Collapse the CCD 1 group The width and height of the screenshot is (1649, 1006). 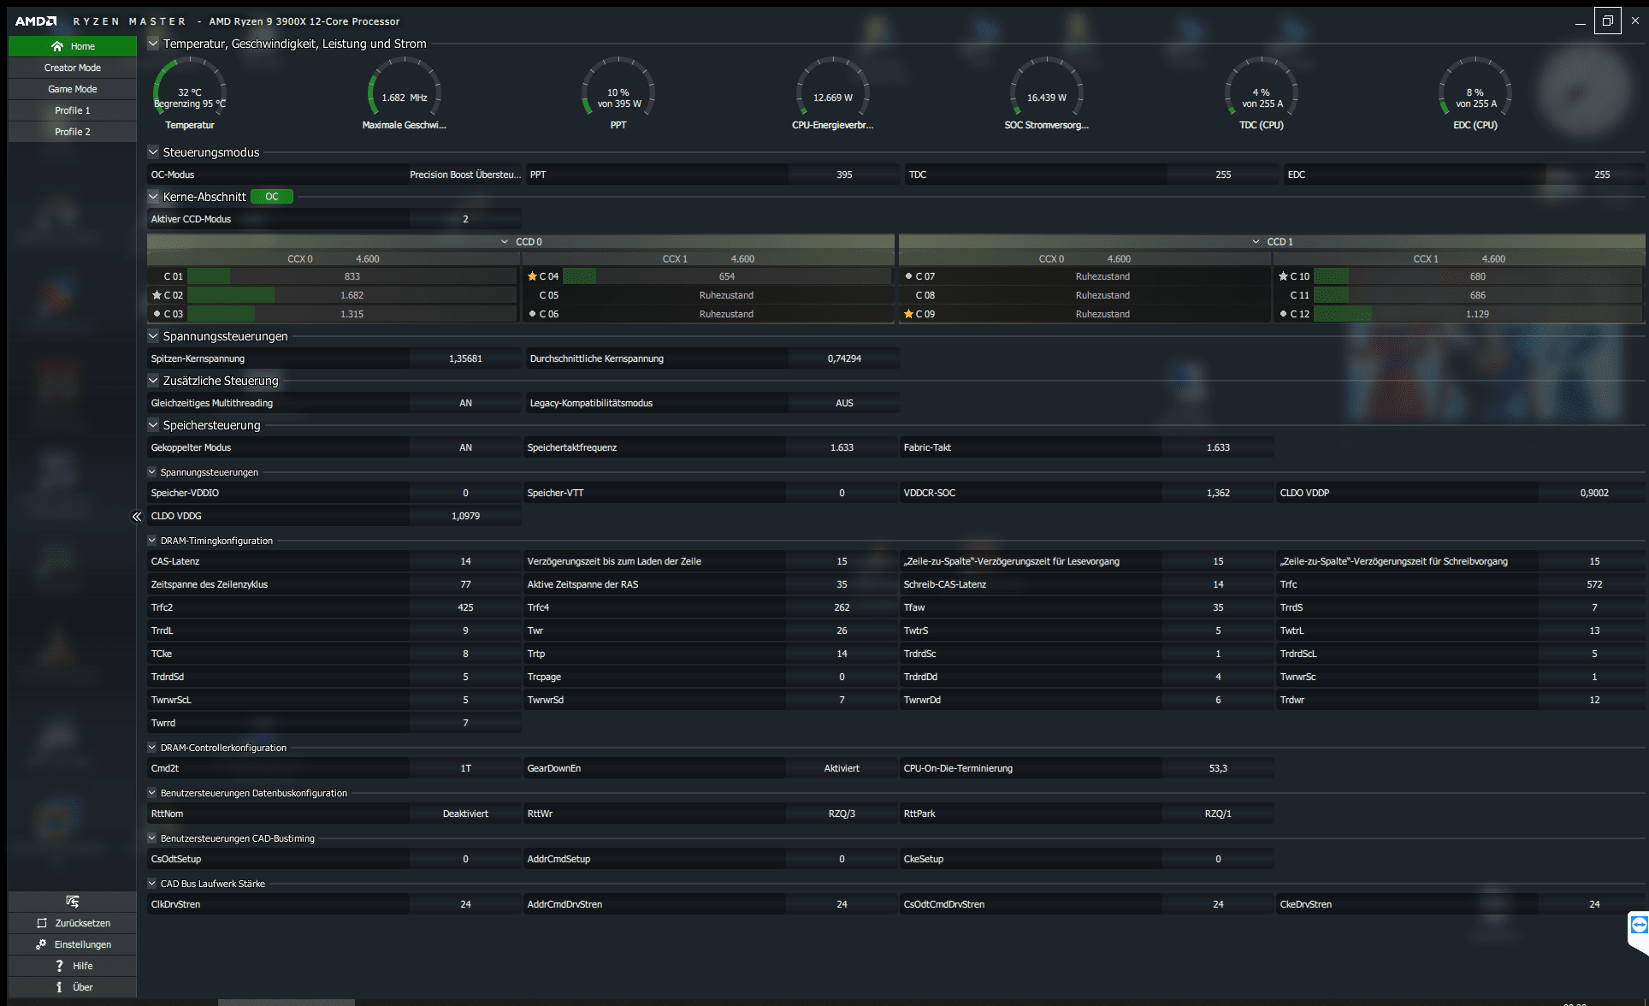[x=1256, y=242]
